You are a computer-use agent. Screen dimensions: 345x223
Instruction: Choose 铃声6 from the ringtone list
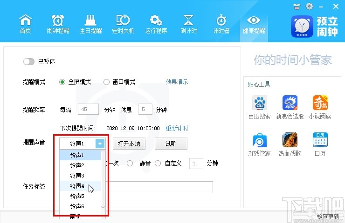pos(80,206)
